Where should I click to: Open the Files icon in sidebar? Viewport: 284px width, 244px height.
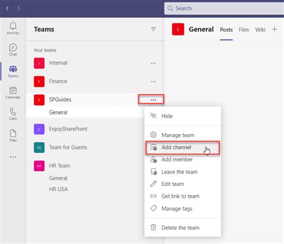pyautogui.click(x=13, y=136)
